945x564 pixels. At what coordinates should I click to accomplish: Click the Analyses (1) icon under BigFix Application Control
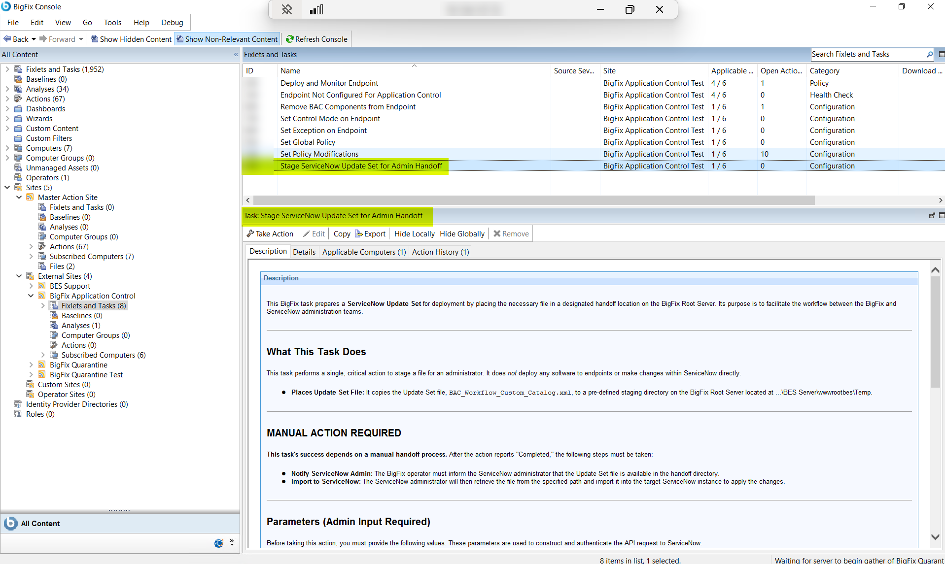tap(54, 326)
